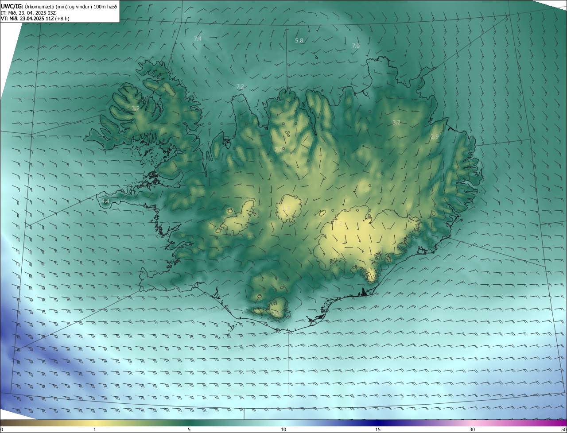Click the 2.2 value label on the map
Viewport: 567px width, 433px height.
coord(278,150)
